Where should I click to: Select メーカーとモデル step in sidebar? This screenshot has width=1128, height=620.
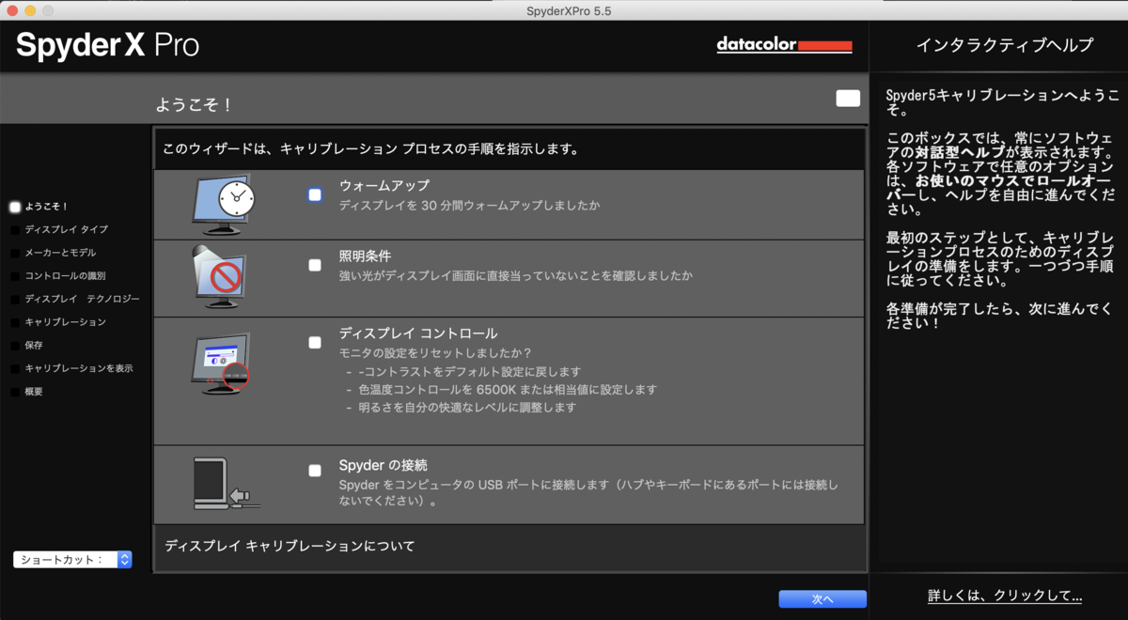click(60, 253)
